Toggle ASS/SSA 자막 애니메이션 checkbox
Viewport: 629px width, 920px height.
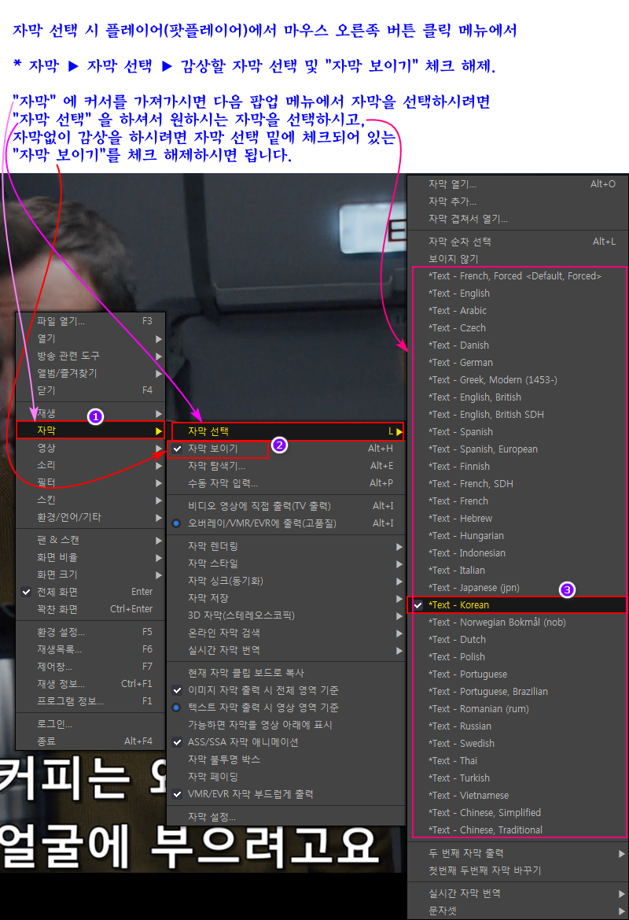178,742
